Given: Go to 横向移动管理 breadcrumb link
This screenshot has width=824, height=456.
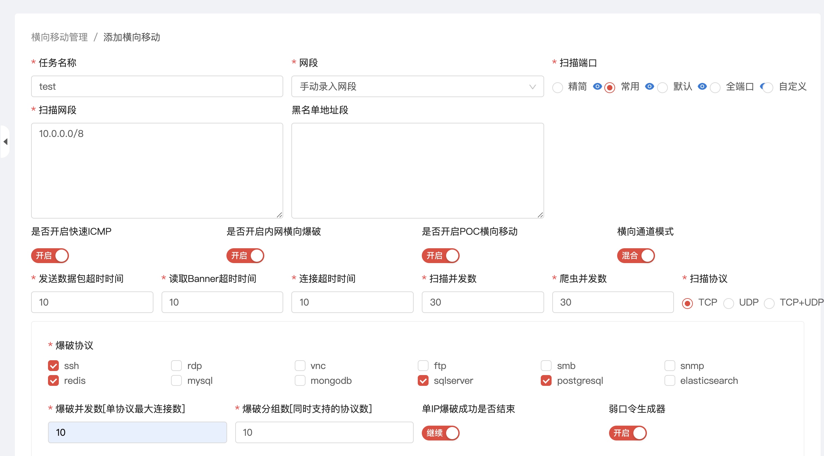Looking at the screenshot, I should 59,37.
